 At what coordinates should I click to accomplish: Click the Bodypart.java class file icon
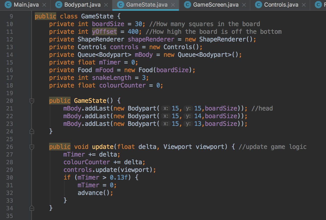click(x=59, y=5)
